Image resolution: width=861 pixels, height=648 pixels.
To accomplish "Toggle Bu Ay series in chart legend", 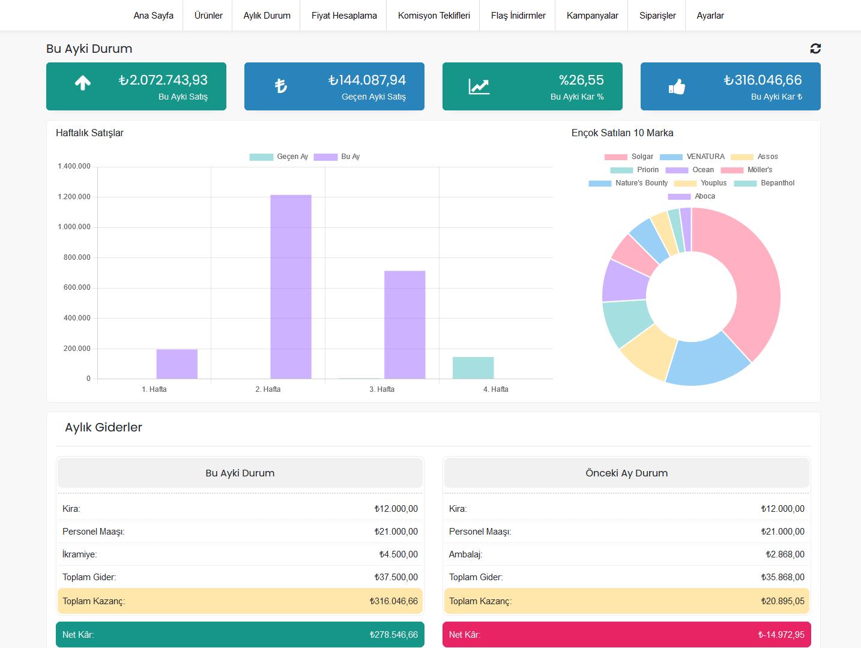I will point(337,157).
